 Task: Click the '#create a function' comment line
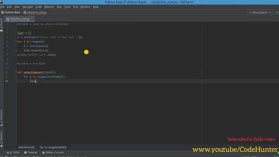pos(31,64)
